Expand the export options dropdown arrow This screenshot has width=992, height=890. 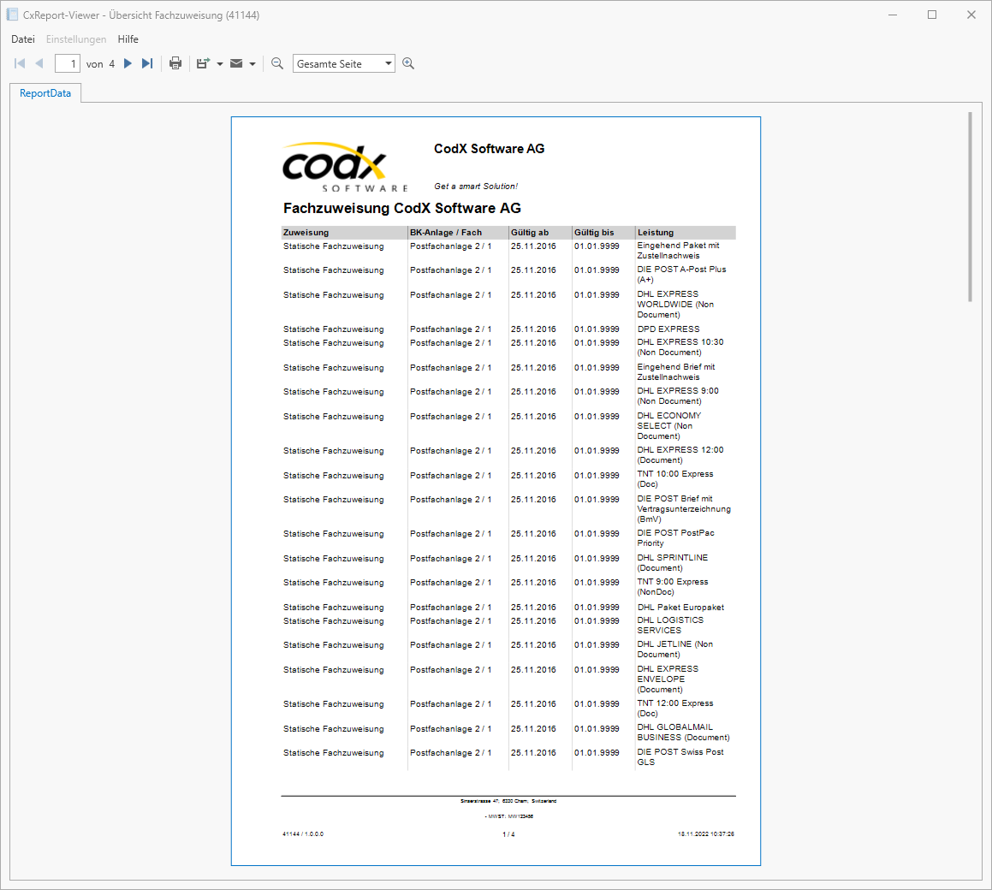219,64
